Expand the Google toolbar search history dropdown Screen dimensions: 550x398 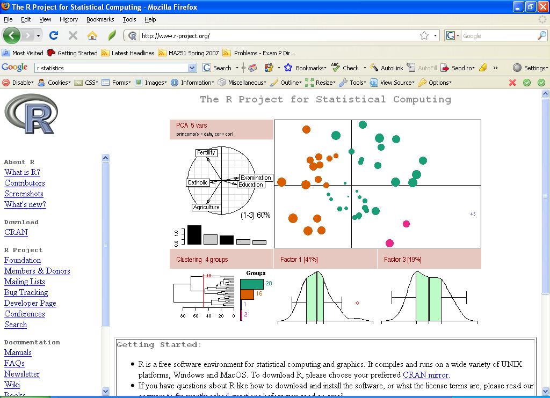(x=192, y=68)
